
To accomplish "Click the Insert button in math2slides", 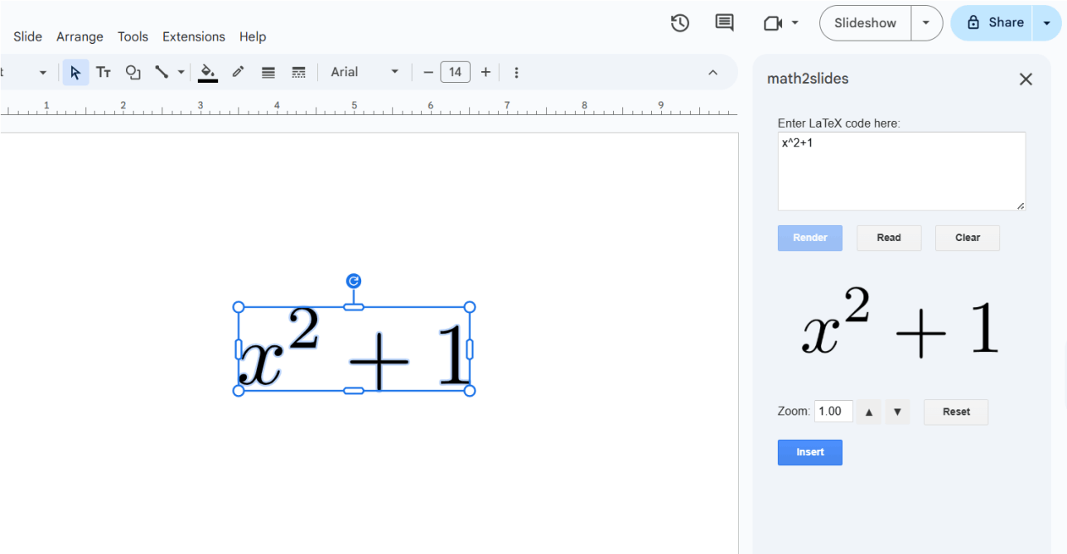I will click(809, 452).
